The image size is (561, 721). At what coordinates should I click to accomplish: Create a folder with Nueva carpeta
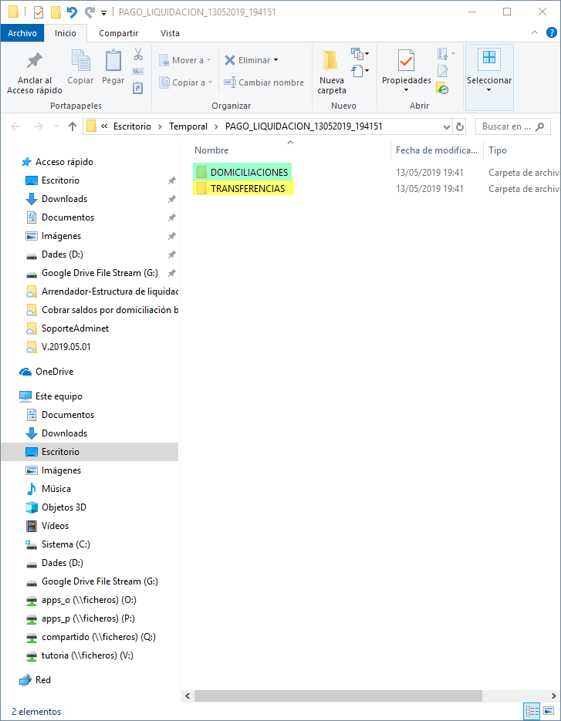(x=331, y=72)
